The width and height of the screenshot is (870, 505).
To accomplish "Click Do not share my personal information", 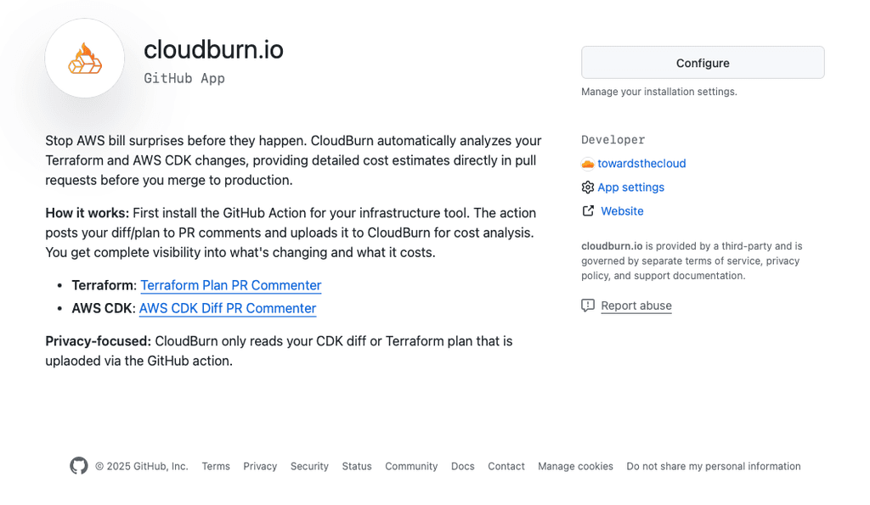I will coord(714,466).
